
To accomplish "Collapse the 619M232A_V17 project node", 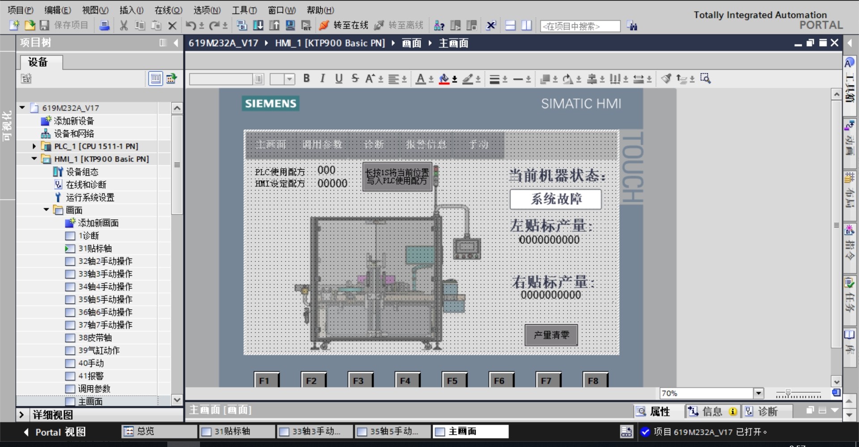I will 22,108.
